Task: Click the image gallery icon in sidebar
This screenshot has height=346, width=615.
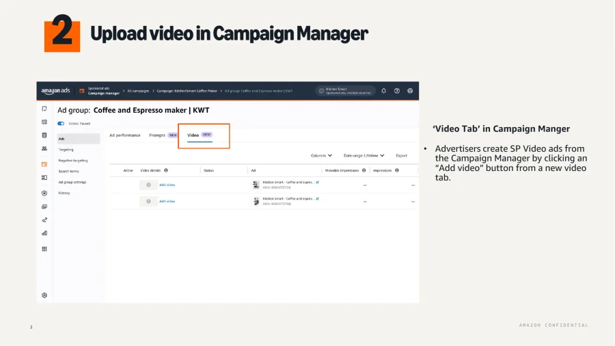Action: [44, 207]
